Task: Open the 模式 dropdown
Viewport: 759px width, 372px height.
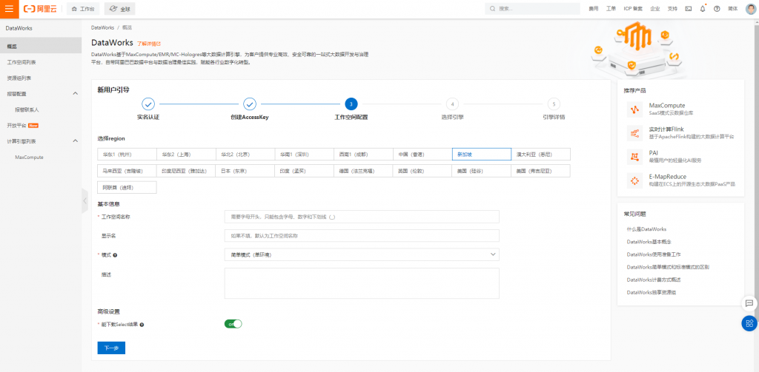Action: [362, 254]
